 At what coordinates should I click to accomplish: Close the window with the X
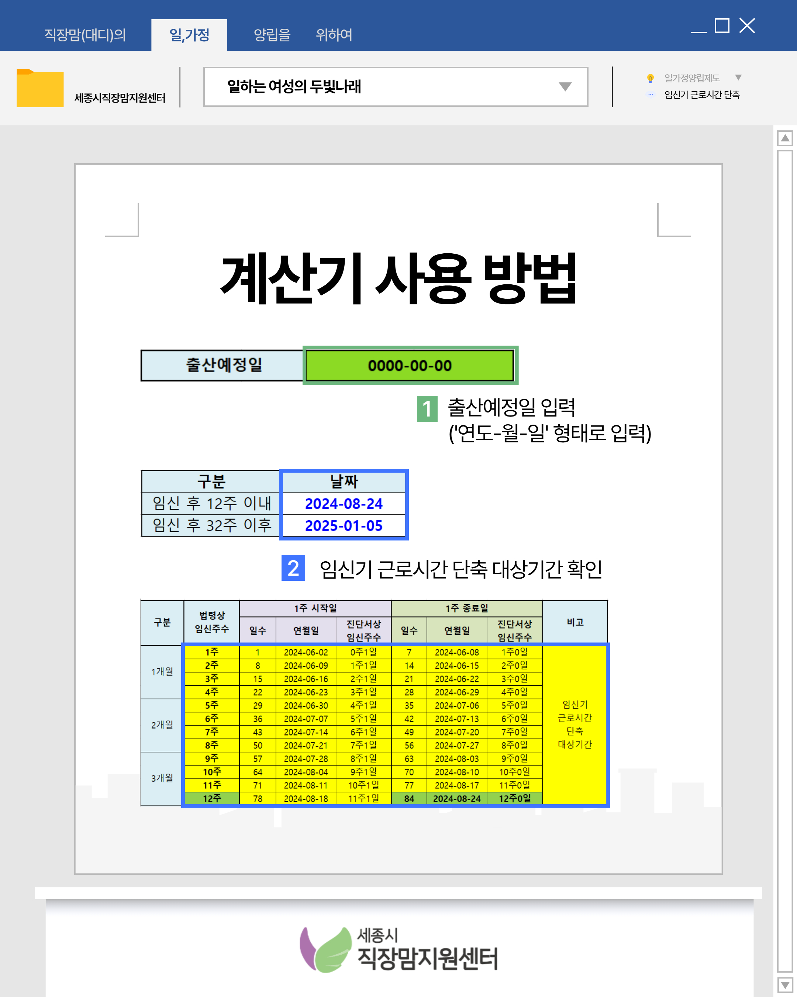[747, 25]
